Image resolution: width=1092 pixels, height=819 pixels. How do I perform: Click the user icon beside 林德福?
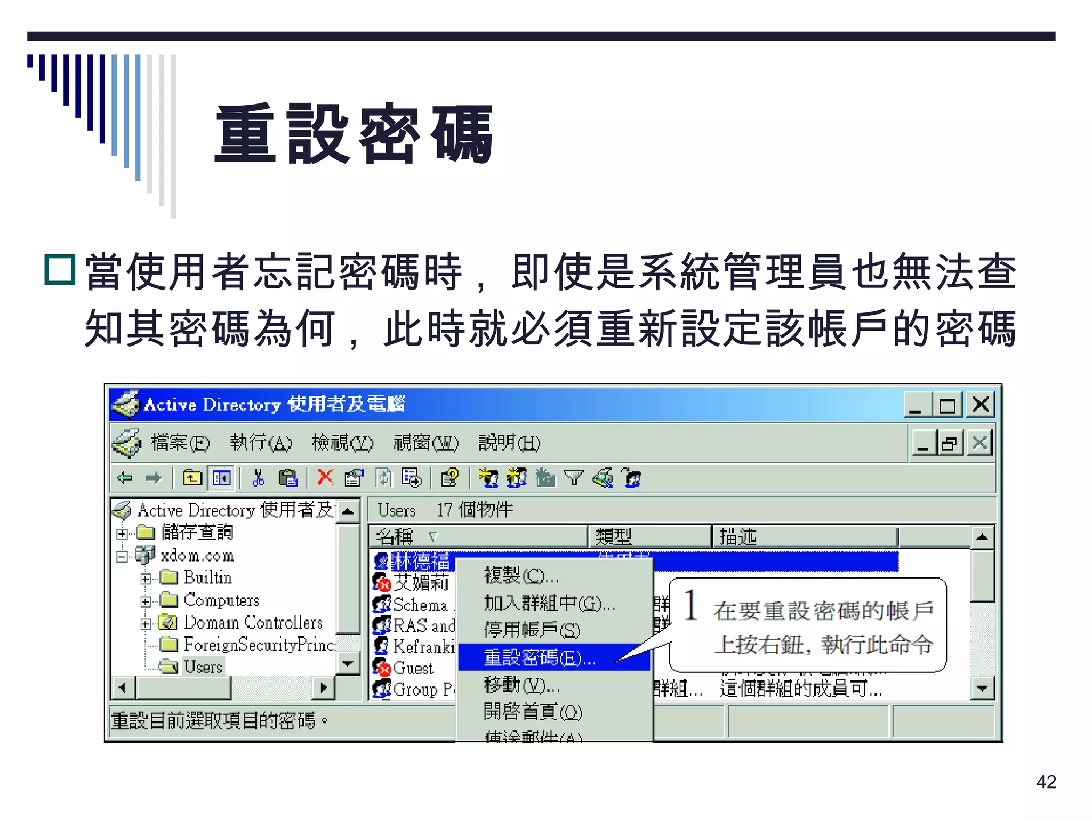[x=381, y=561]
